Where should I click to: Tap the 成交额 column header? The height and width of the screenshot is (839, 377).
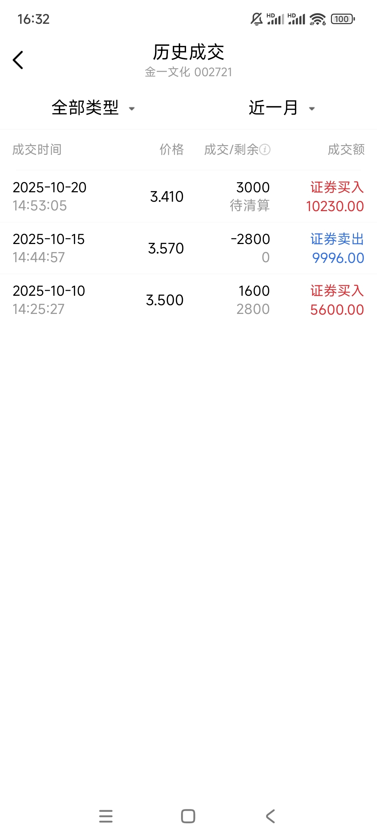[346, 150]
